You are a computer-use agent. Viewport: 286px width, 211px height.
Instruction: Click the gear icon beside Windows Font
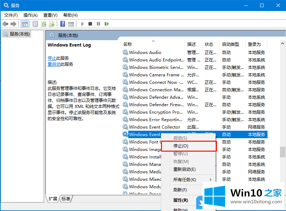point(125,142)
